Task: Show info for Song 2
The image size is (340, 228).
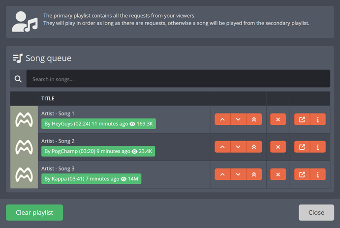Action: click(318, 147)
